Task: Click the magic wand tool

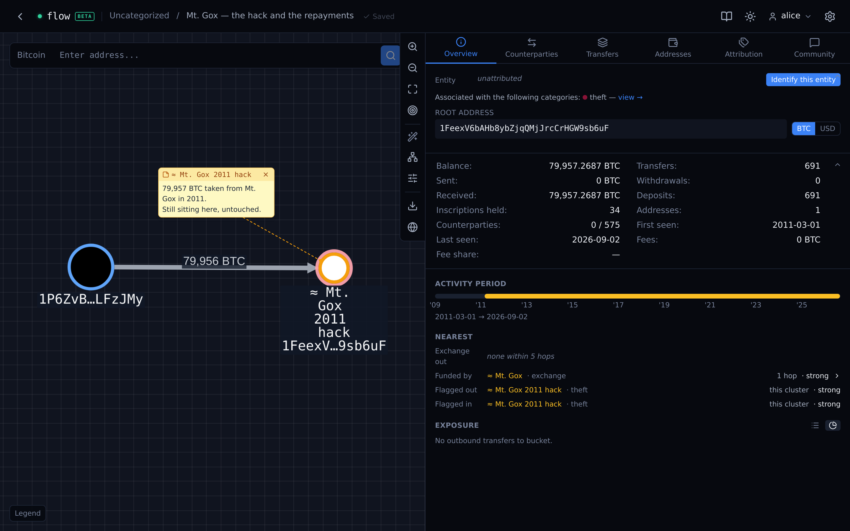Action: click(x=412, y=137)
